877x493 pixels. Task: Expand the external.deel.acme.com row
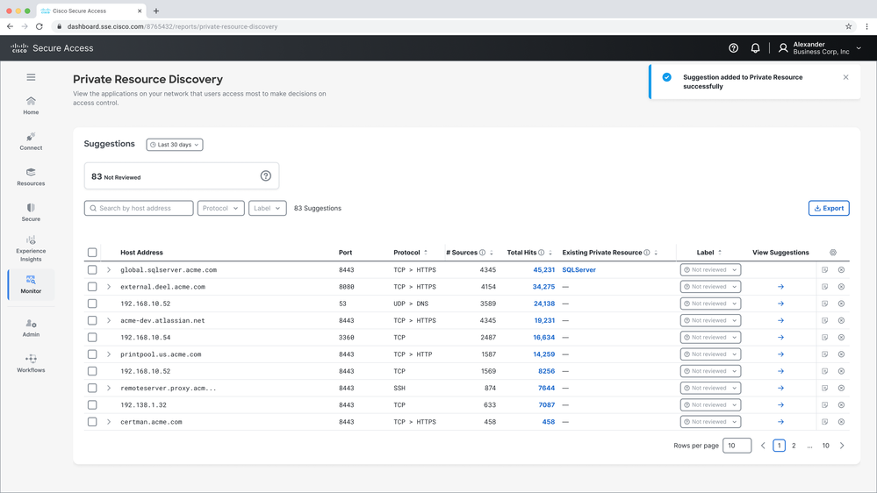109,287
